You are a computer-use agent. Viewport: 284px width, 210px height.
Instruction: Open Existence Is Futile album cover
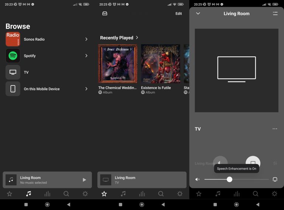pos(160,64)
